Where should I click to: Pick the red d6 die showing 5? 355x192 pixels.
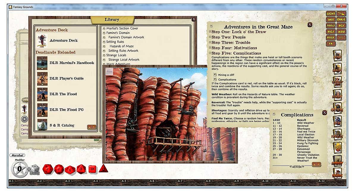[x=92, y=169]
